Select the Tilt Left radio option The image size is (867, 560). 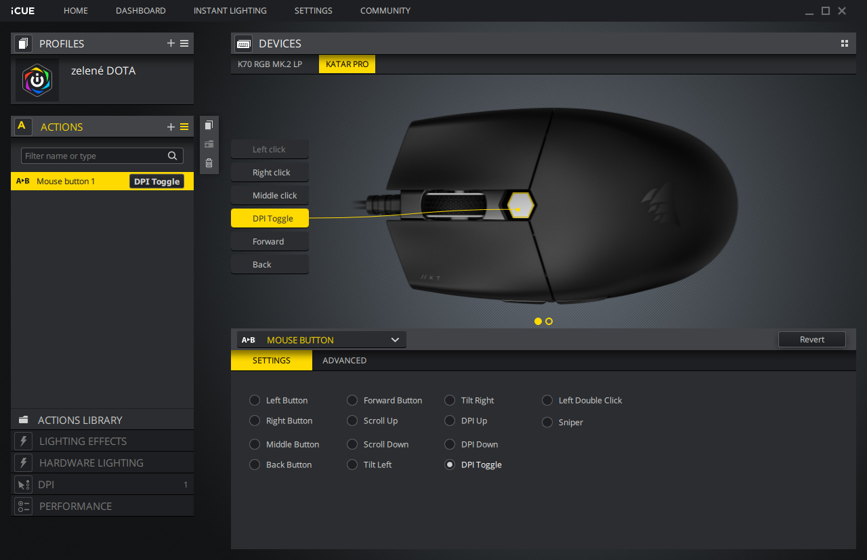(x=352, y=465)
